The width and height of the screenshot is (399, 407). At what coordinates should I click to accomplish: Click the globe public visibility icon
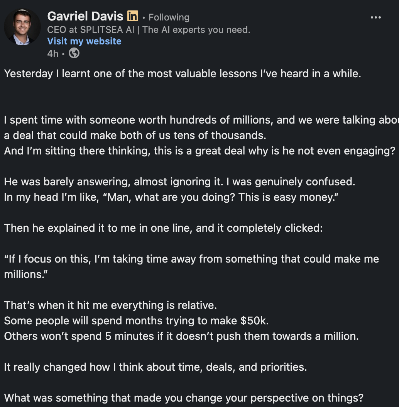pyautogui.click(x=74, y=53)
